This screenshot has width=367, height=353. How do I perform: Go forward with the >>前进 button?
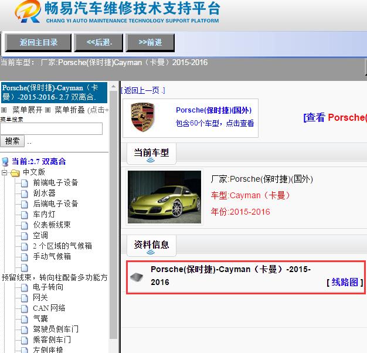[150, 43]
